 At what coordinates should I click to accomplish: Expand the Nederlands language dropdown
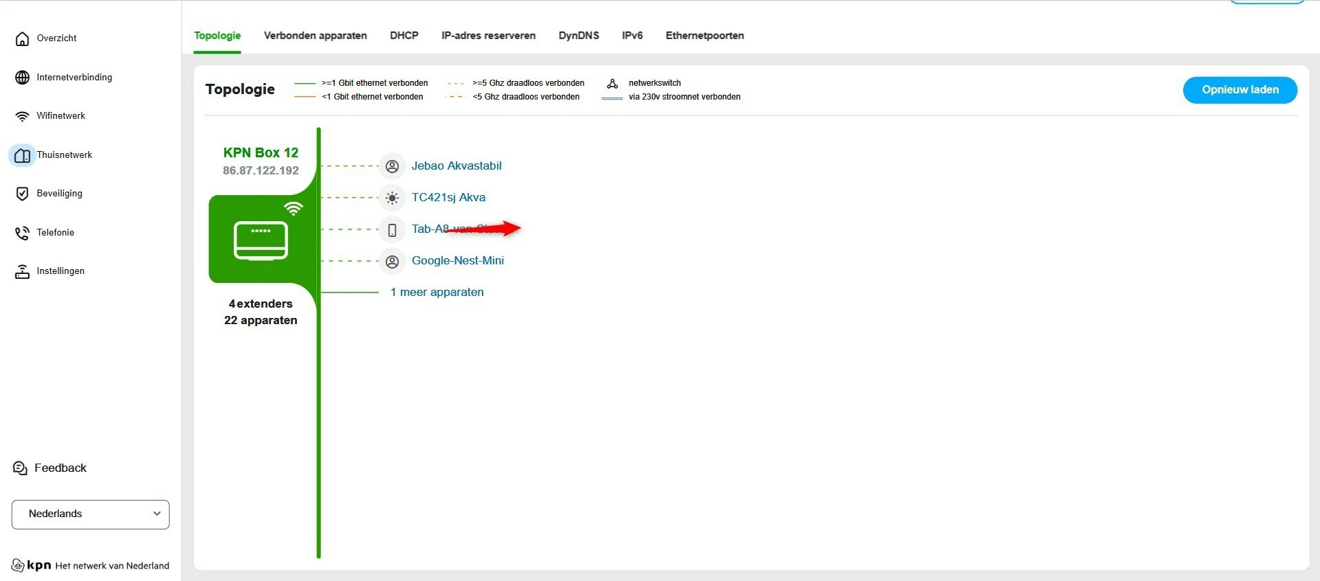[x=91, y=514]
